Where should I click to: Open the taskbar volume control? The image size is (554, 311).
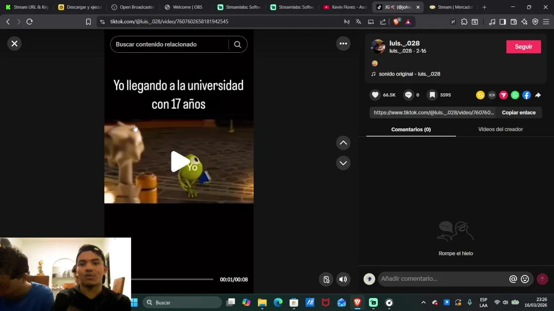pyautogui.click(x=505, y=303)
